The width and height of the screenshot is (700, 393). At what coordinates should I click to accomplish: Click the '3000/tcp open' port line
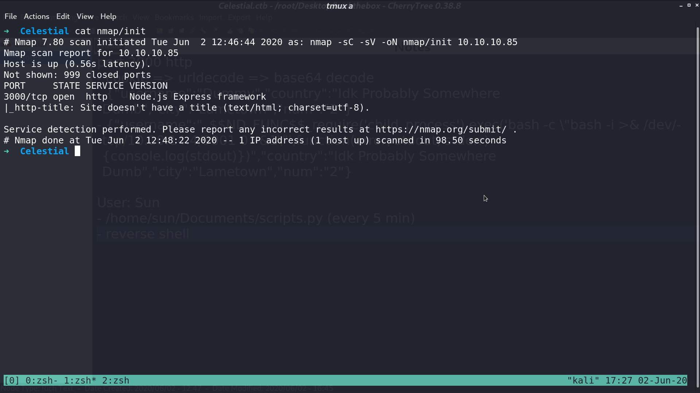coord(39,97)
